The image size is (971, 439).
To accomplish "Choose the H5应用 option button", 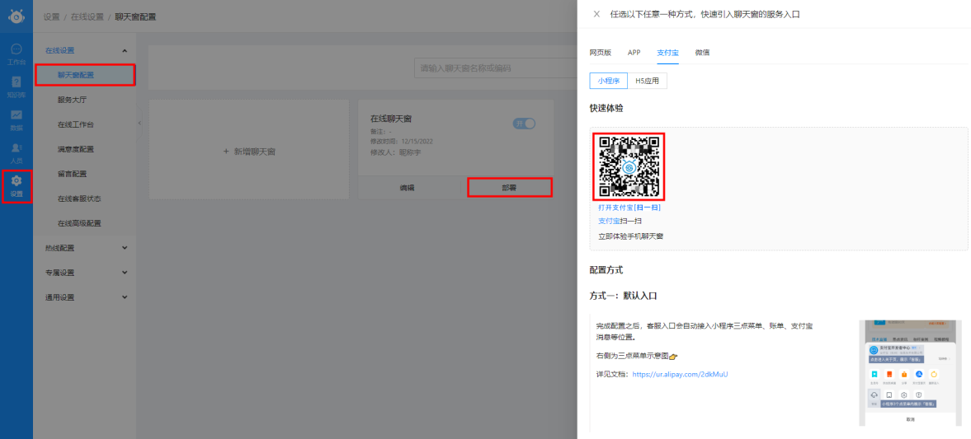I will (x=647, y=81).
